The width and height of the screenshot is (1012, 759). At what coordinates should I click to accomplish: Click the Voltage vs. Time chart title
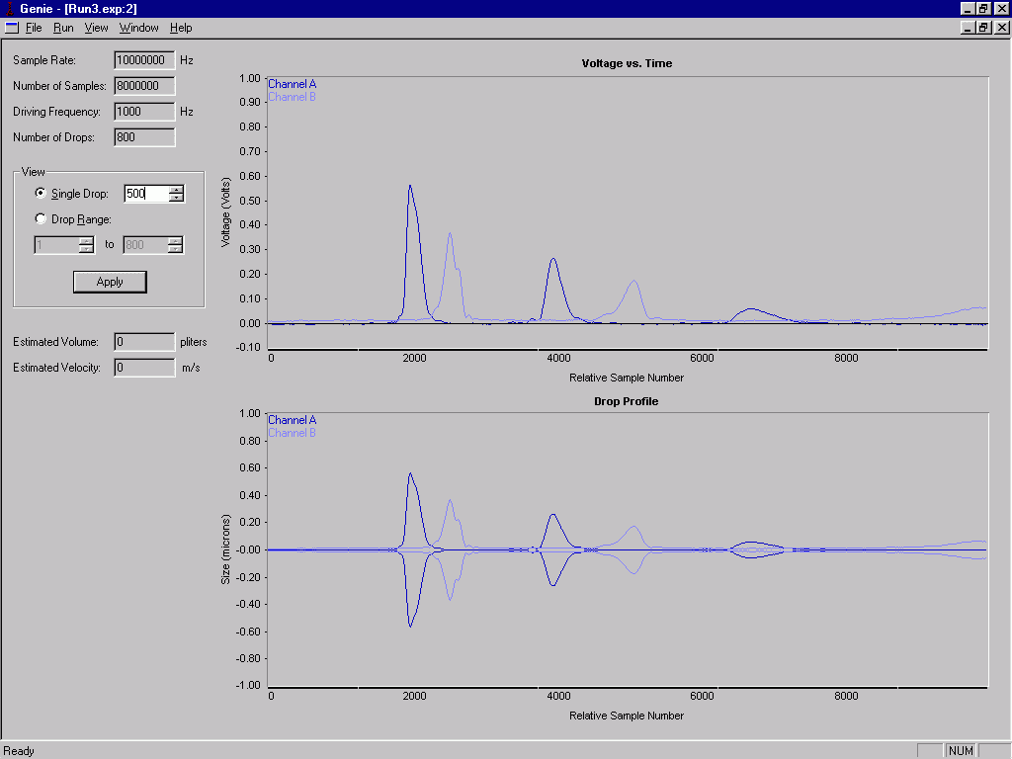point(627,63)
